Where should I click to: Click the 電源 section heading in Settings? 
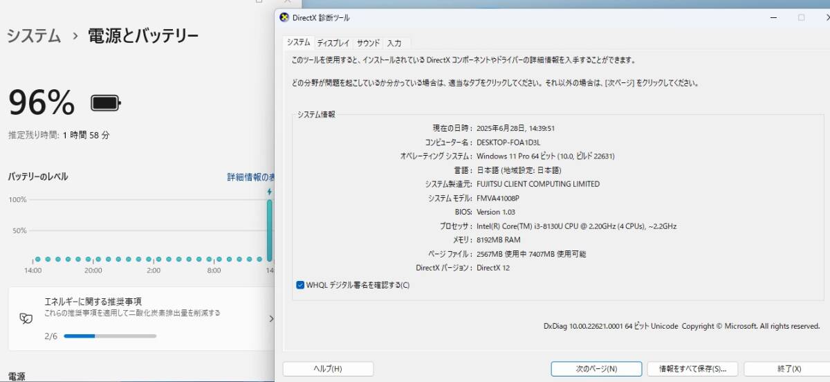point(17,376)
